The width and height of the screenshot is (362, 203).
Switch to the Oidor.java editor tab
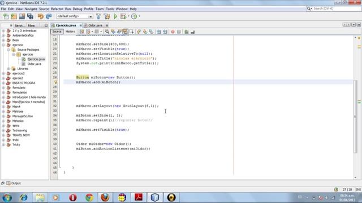tap(96, 25)
